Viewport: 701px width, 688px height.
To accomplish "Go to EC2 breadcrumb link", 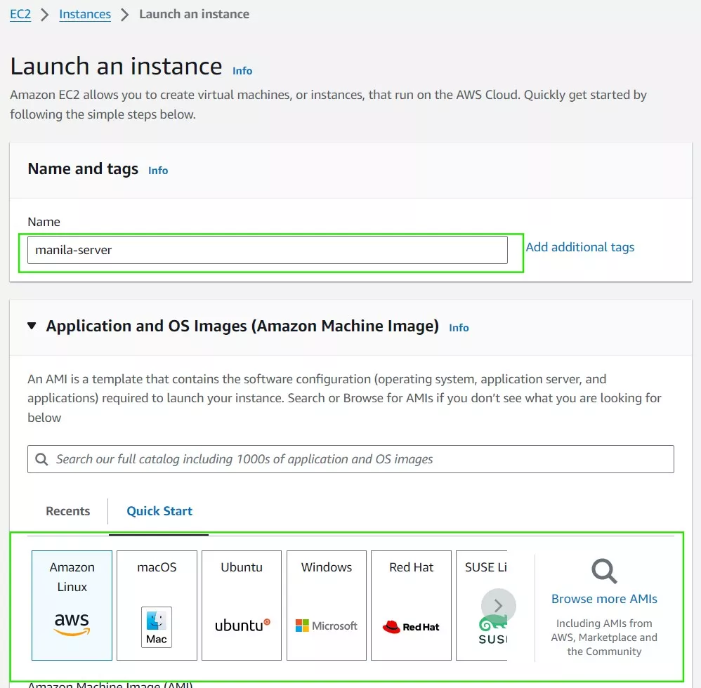I will (x=20, y=14).
